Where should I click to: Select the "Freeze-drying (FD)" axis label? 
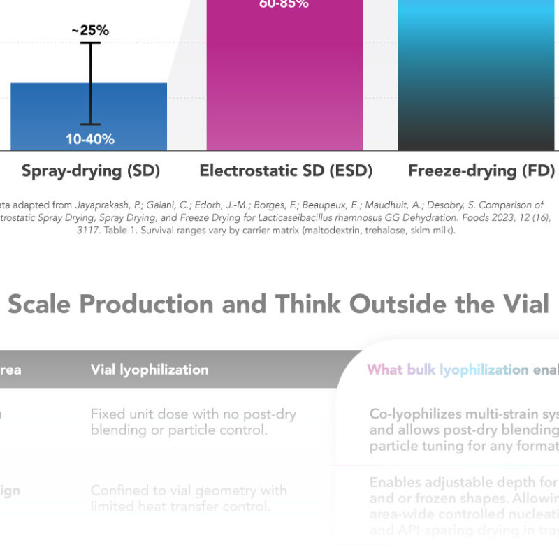point(481,170)
